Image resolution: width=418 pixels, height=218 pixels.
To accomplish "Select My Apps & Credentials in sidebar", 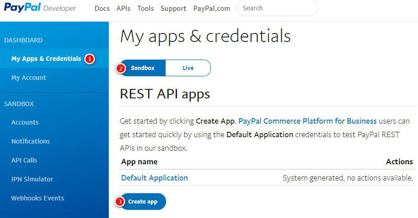I will pyautogui.click(x=46, y=59).
